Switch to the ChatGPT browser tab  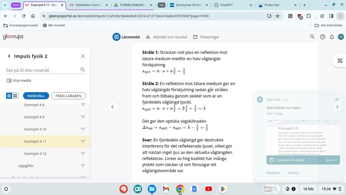231,5
